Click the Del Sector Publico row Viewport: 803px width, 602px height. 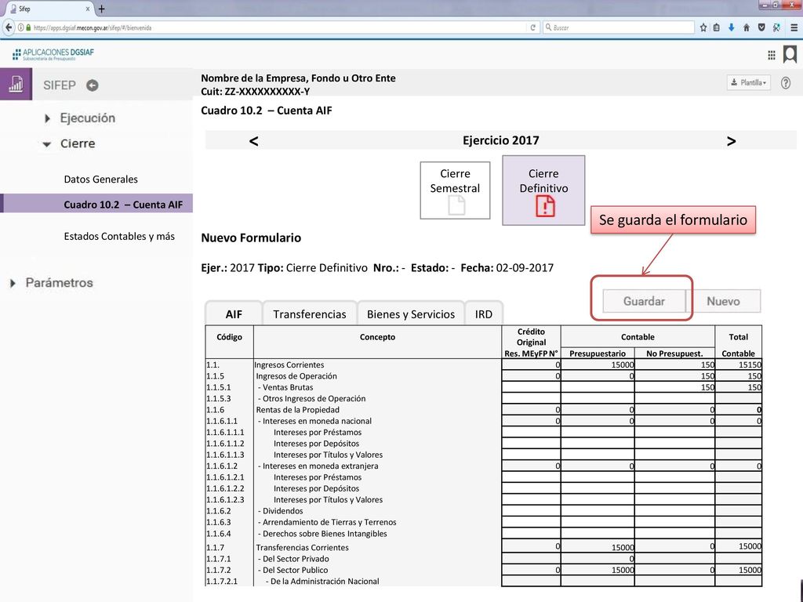click(x=292, y=571)
